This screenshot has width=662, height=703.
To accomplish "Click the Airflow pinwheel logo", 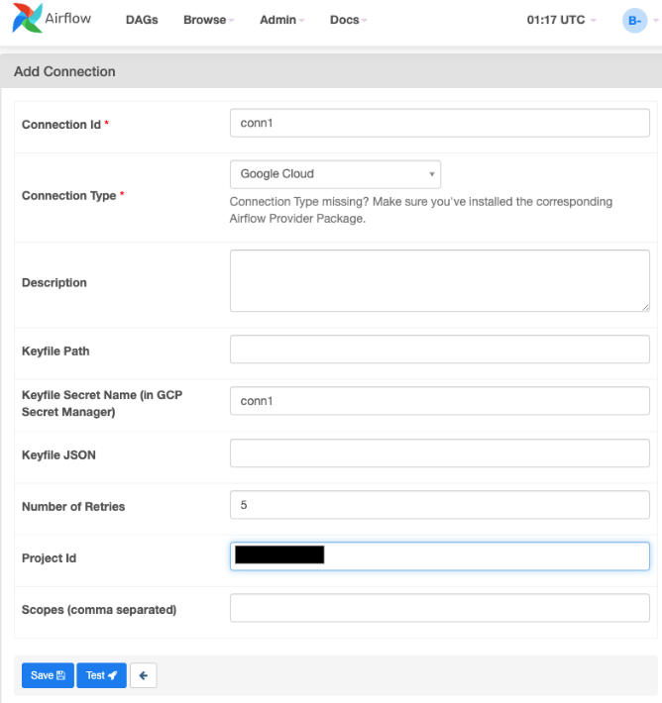I will [x=28, y=18].
